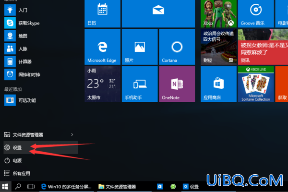Open the 电影 tile at the right edge
The height and width of the screenshot is (192, 288).
282,13
